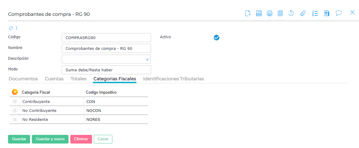359x148 pixels.
Task: Expand the tags chevron beside the tag icon
Action: coord(17,28)
